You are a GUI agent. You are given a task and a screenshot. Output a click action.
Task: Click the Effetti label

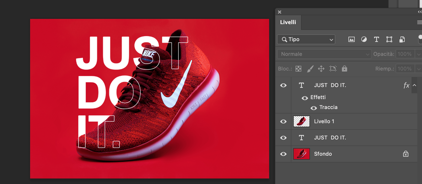click(318, 97)
